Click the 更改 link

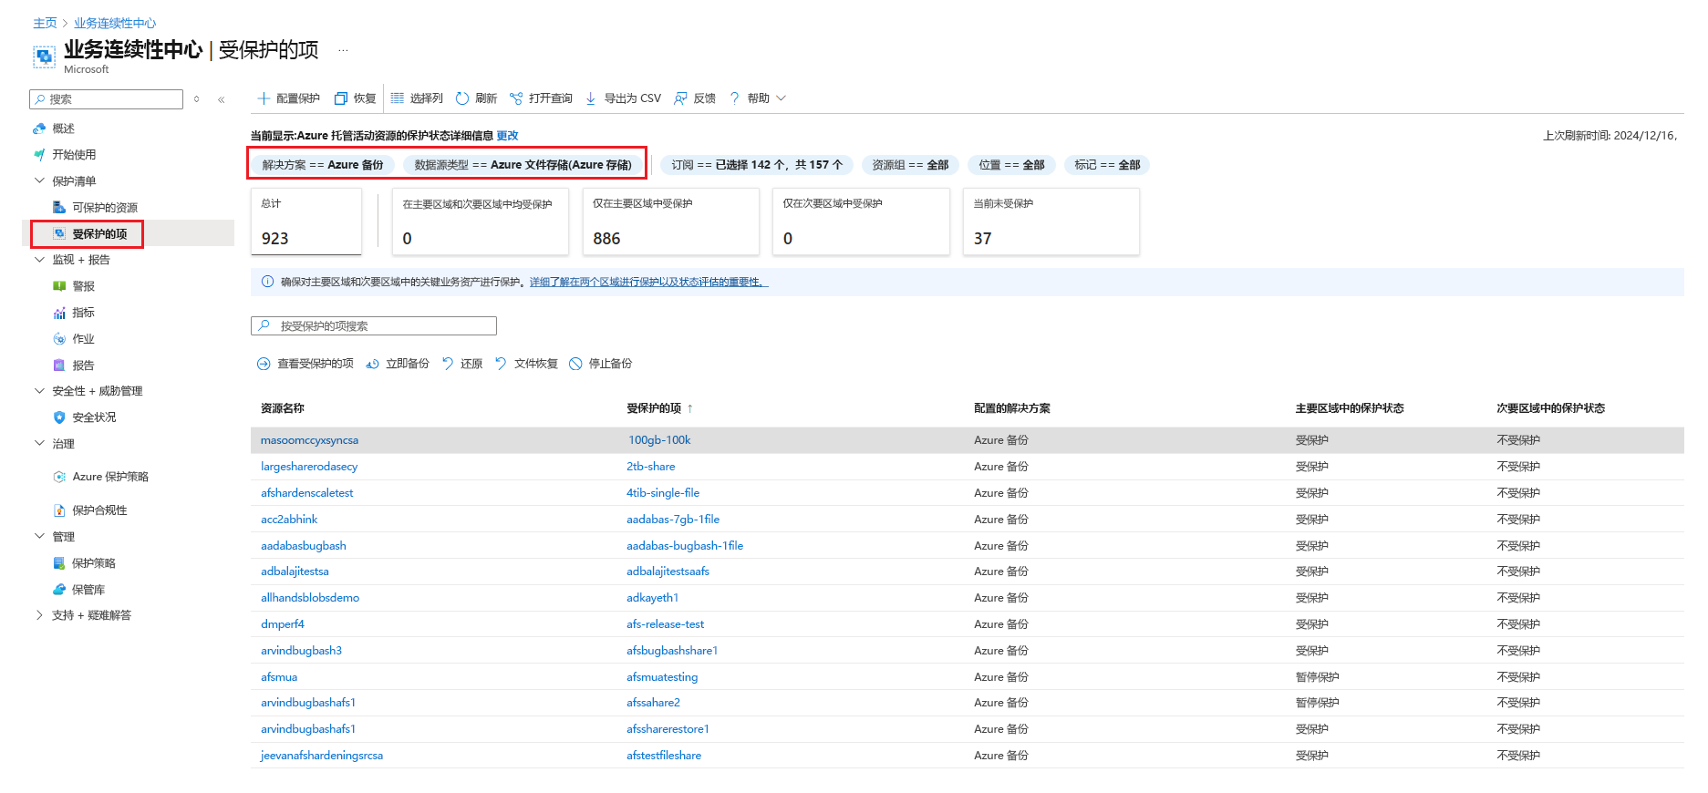click(507, 136)
